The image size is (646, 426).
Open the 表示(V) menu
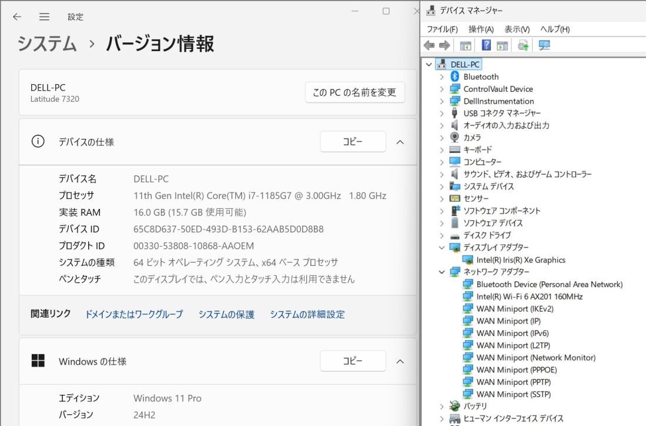(517, 29)
